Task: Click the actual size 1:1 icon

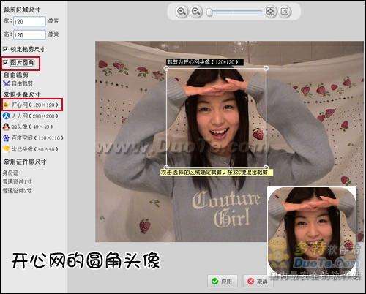Action: pyautogui.click(x=285, y=11)
